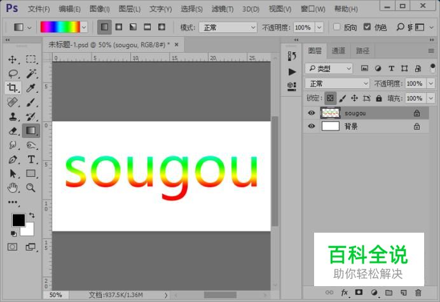
Task: Open the layer filter 类型 dropdown
Action: click(x=328, y=68)
